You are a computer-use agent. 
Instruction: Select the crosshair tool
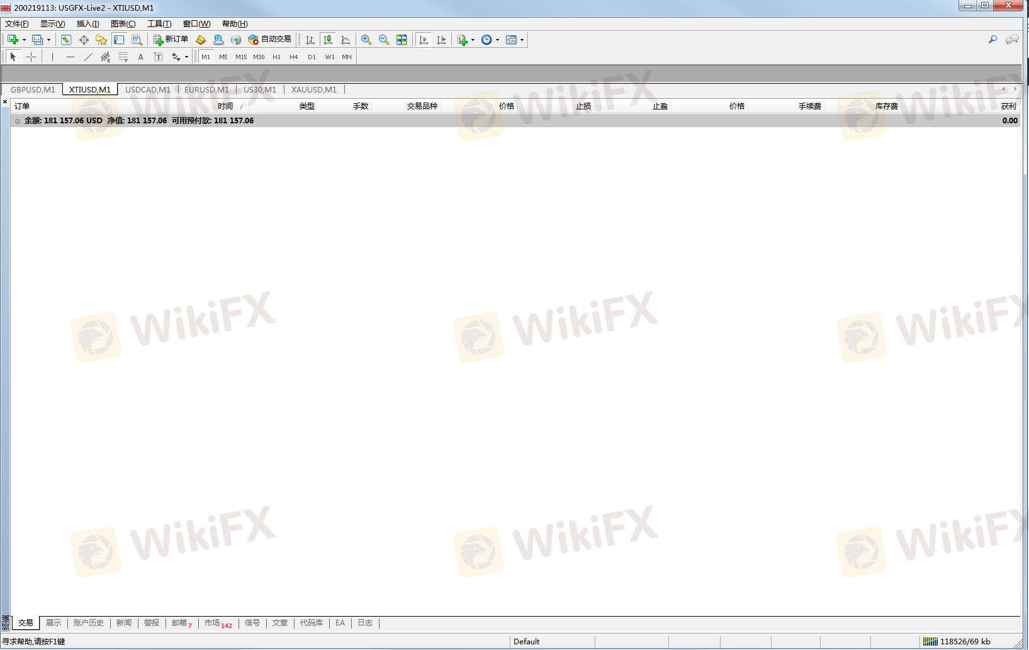click(x=31, y=57)
